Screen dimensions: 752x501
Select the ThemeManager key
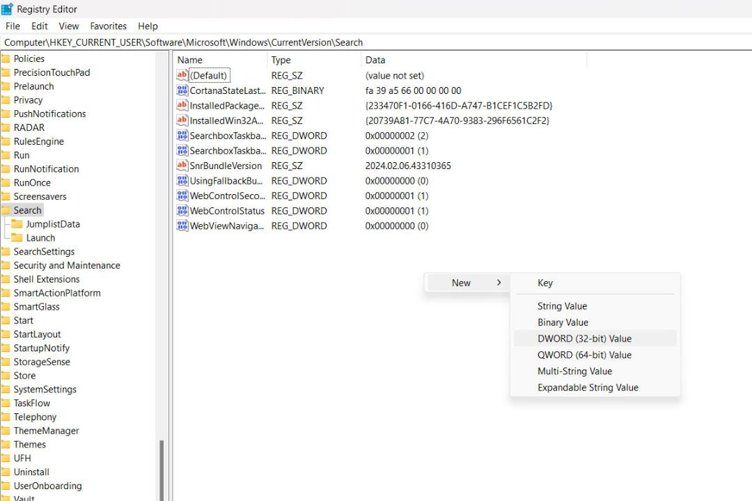(x=47, y=431)
